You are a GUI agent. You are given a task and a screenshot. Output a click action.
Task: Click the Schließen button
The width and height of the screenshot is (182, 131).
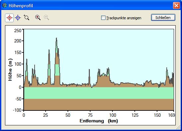pyautogui.click(x=163, y=18)
